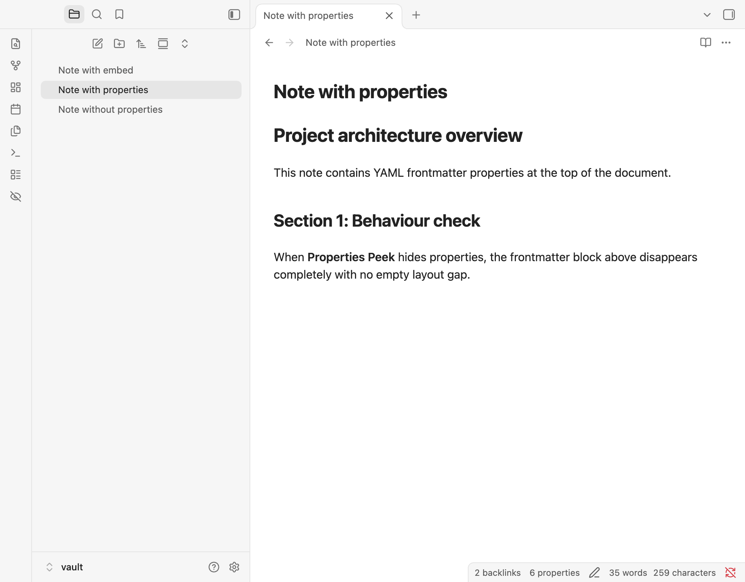Open the bookmarks pane icon
745x582 pixels.
[119, 15]
